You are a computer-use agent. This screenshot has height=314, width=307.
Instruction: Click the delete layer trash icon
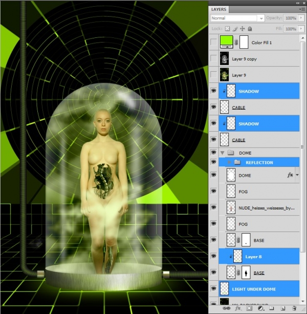(x=294, y=308)
